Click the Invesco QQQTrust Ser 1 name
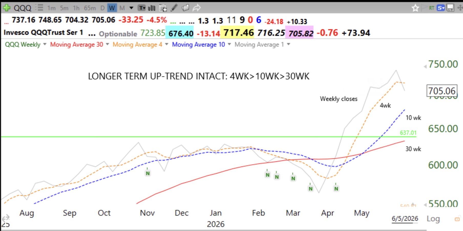 (43, 33)
